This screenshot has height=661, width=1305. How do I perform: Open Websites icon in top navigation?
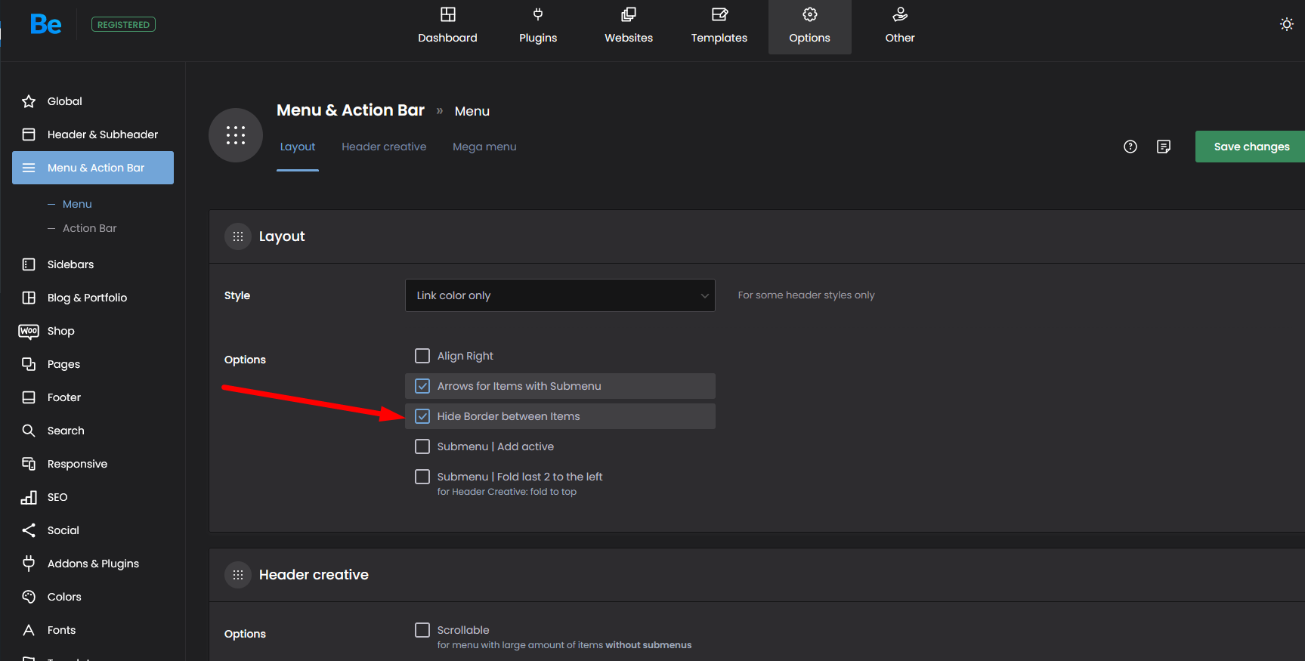[x=629, y=14]
